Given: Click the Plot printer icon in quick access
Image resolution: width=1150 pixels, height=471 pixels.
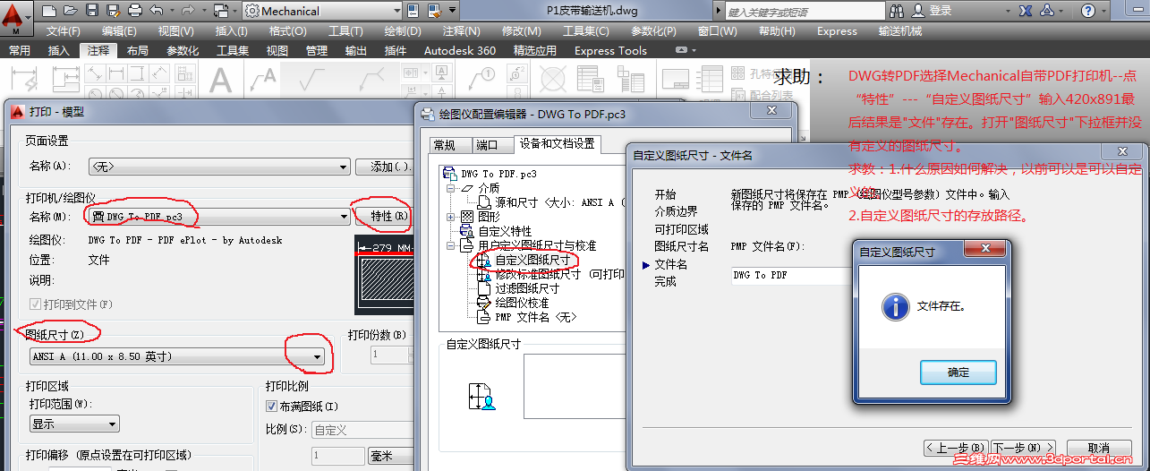Looking at the screenshot, I should click(x=134, y=11).
